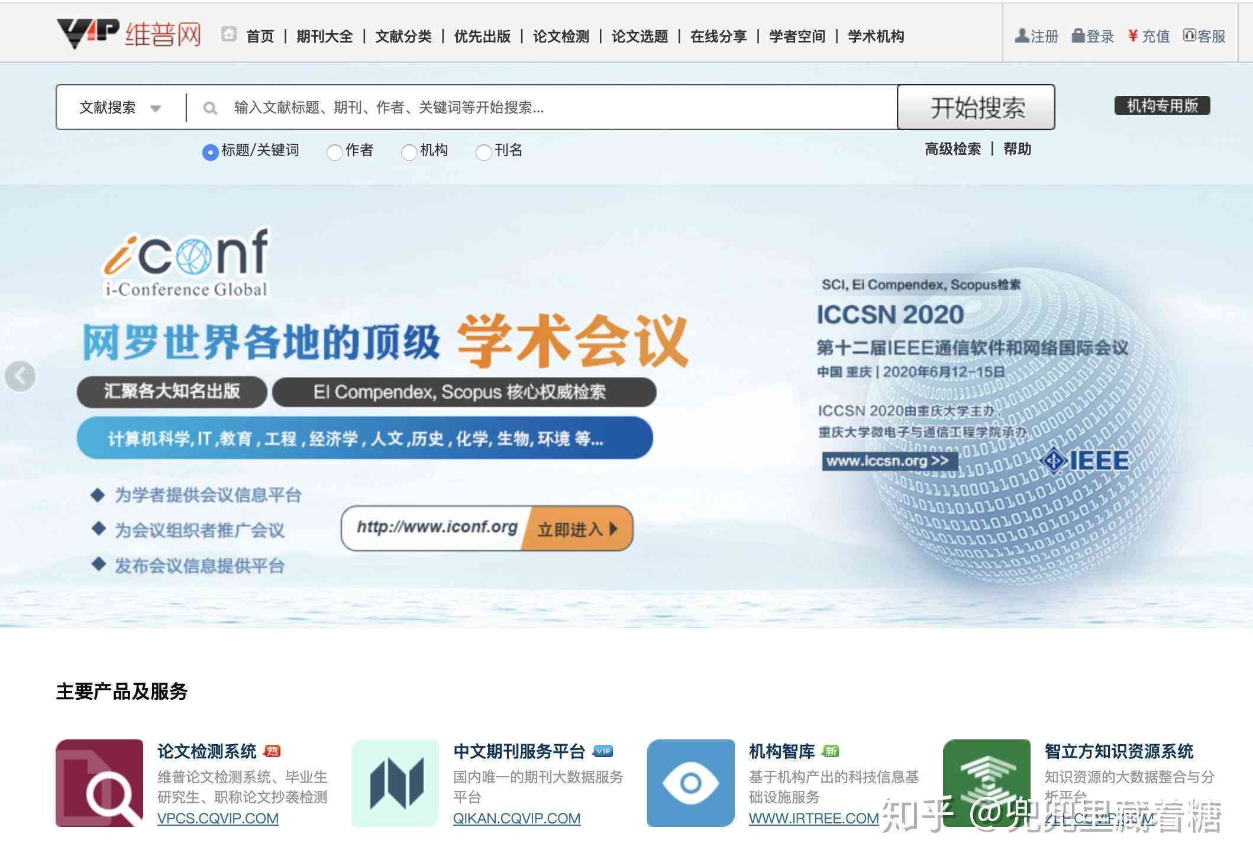Click the 主要产品及服务 heading
This screenshot has width=1253, height=866.
122,691
